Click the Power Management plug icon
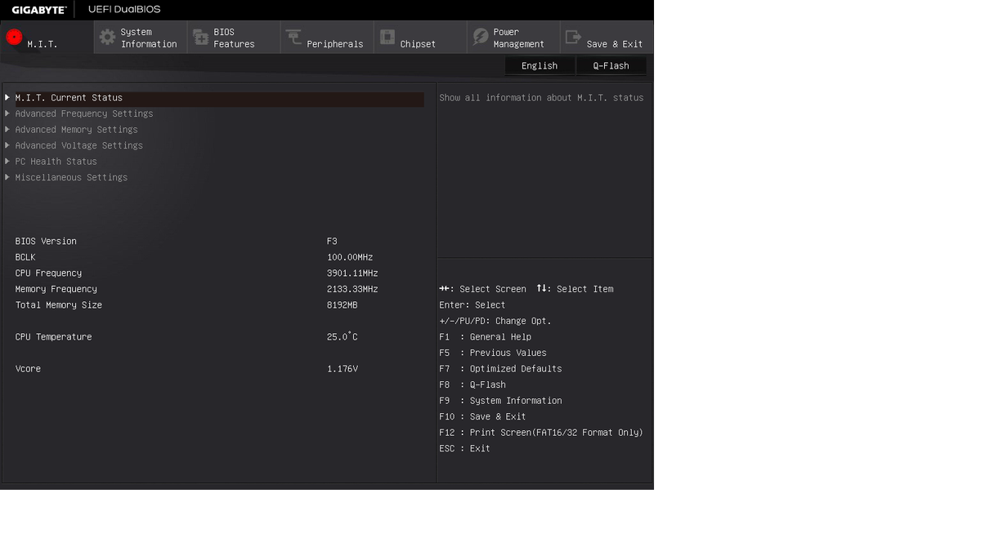The width and height of the screenshot is (981, 551). pos(481,38)
